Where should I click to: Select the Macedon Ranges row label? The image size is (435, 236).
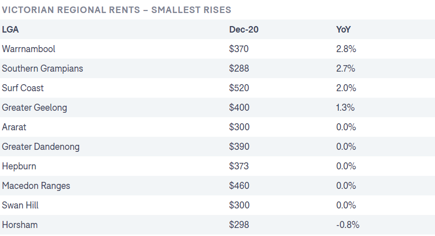click(36, 186)
